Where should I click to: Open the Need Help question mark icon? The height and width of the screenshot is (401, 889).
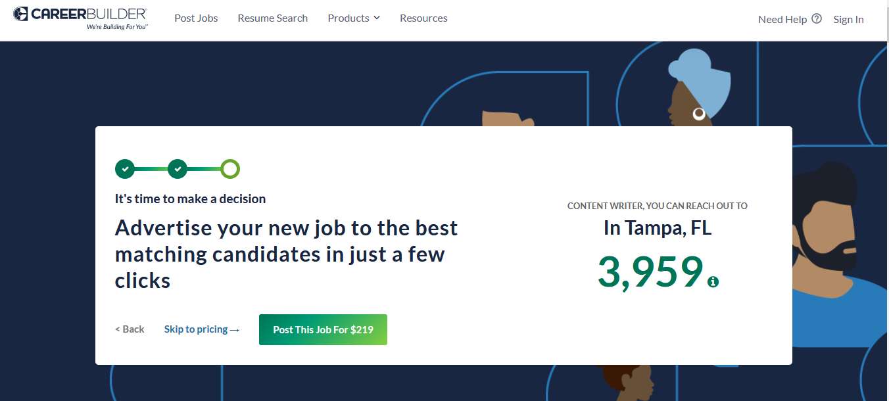(x=817, y=18)
